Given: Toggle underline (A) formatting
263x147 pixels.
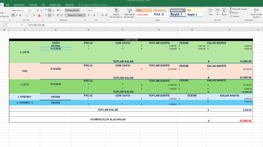Looking at the screenshot, I should [x=20, y=15].
